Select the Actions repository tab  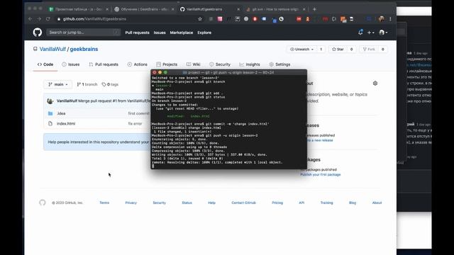coord(138,64)
